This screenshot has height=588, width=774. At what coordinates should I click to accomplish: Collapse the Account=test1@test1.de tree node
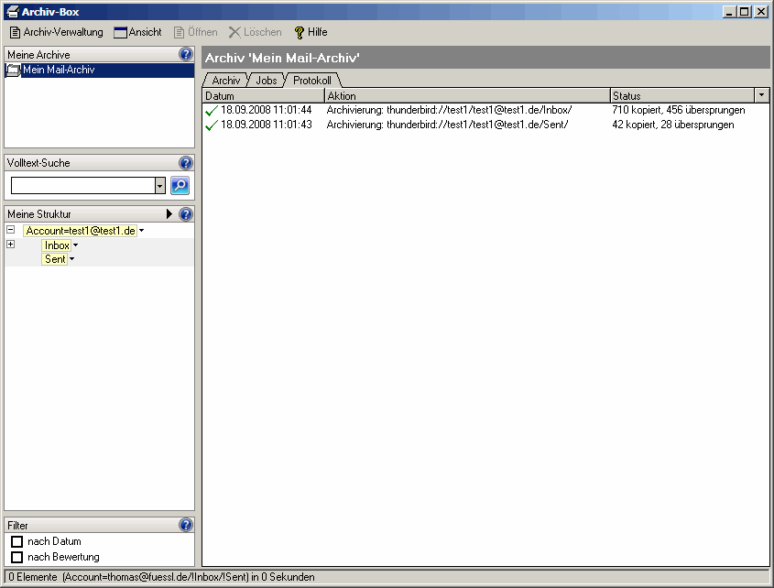tap(10, 230)
